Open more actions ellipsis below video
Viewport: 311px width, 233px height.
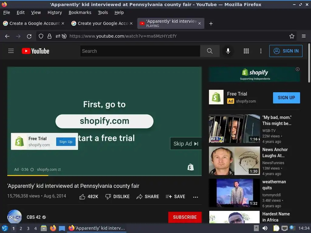point(196,197)
